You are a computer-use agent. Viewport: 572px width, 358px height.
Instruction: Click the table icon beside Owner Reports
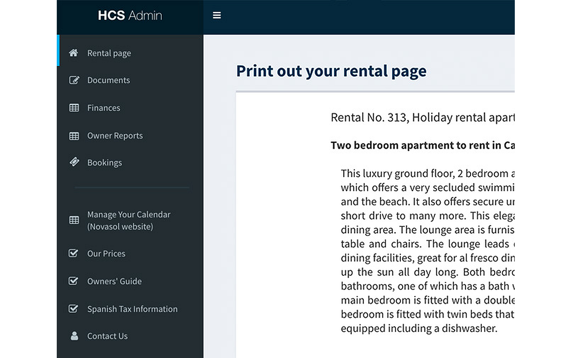click(x=74, y=136)
